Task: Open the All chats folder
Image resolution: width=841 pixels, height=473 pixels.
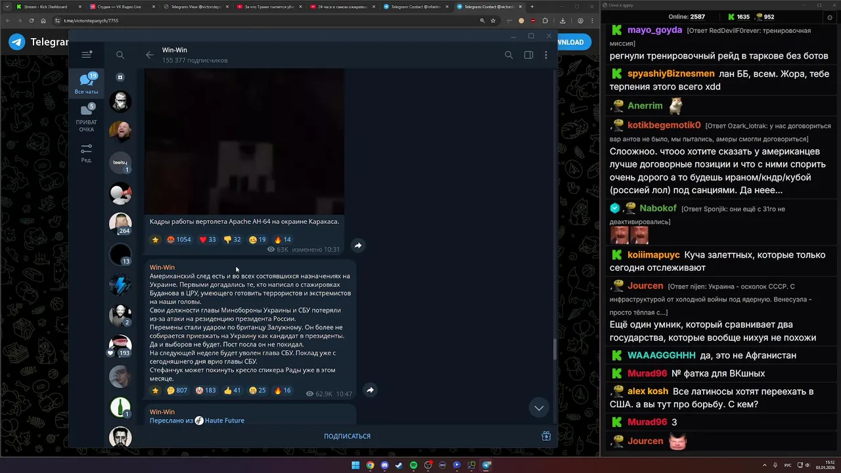Action: [86, 84]
